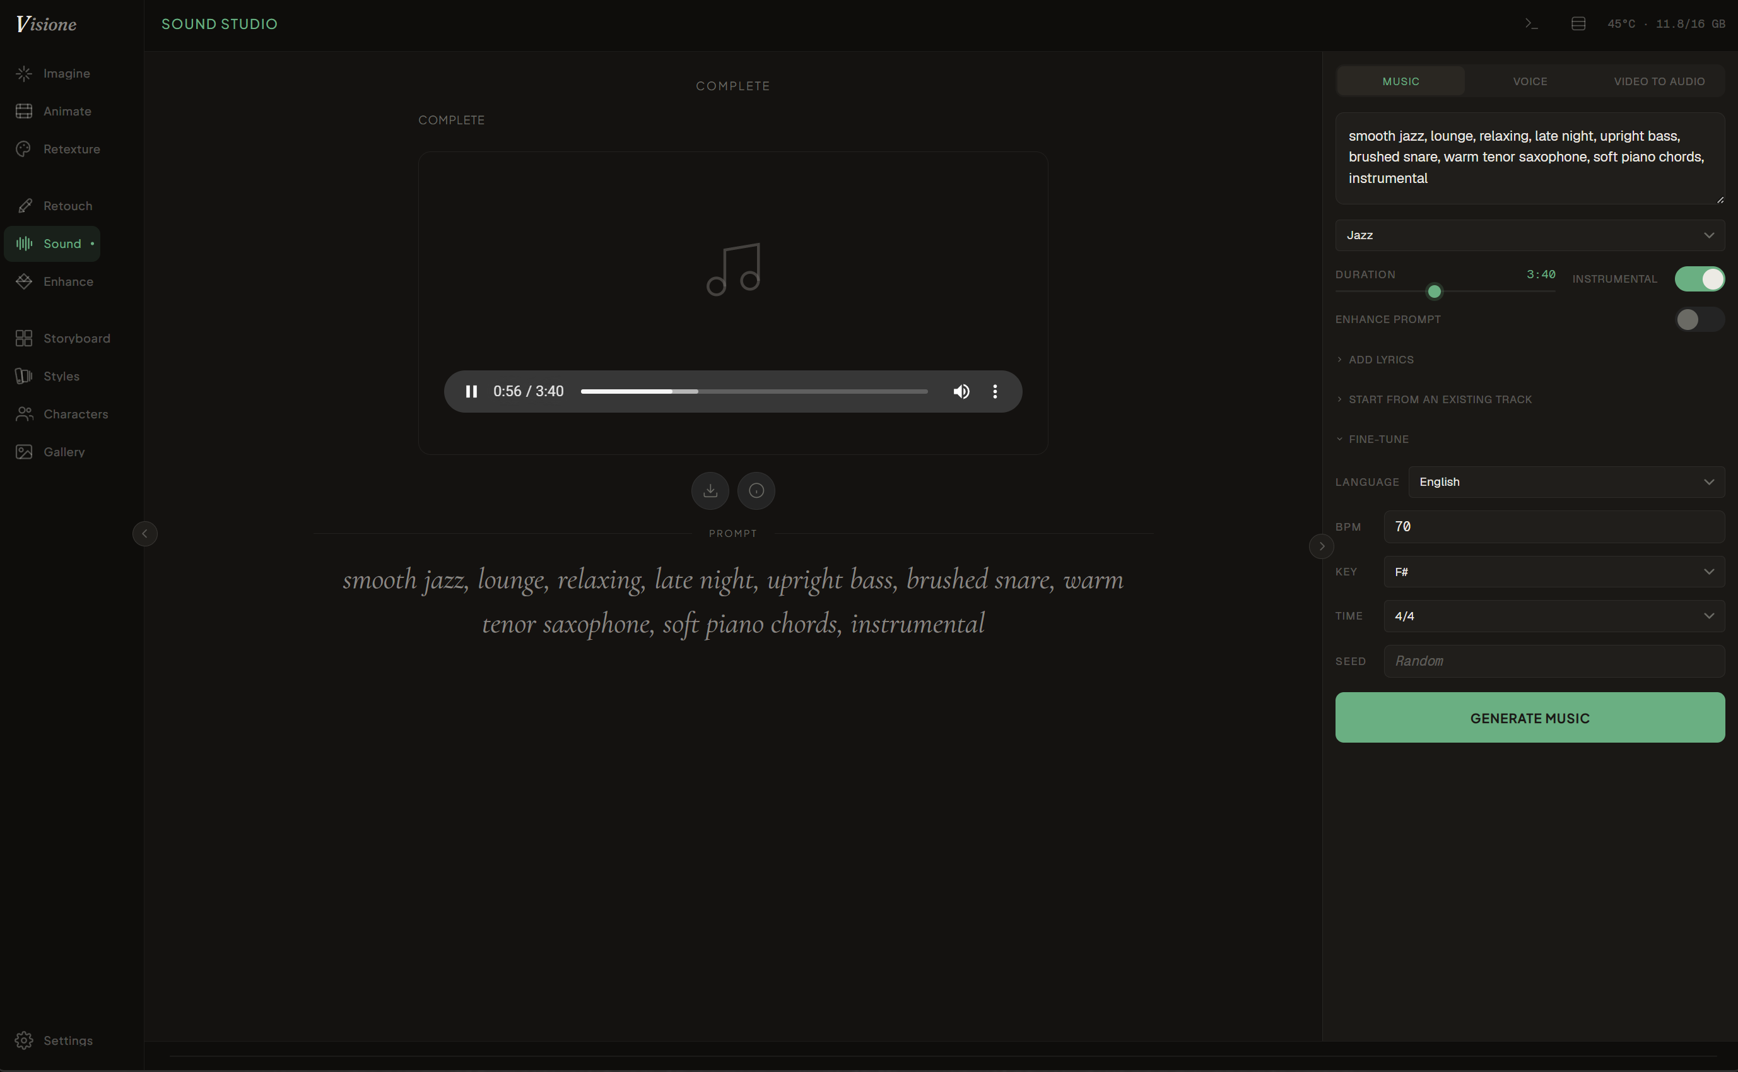The width and height of the screenshot is (1738, 1072).
Task: Enable the Enhance Prompt switch
Action: click(x=1699, y=320)
